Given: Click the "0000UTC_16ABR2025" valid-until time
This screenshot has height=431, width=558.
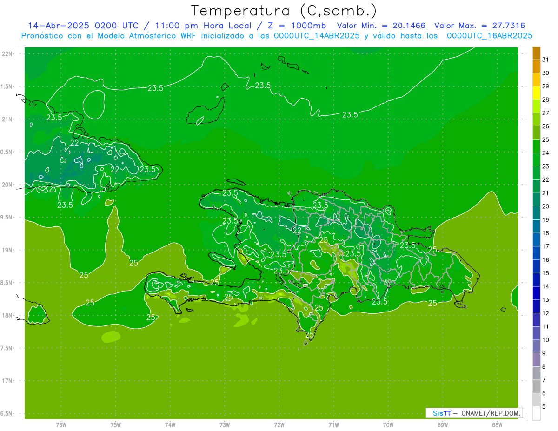Looking at the screenshot, I should [x=490, y=35].
